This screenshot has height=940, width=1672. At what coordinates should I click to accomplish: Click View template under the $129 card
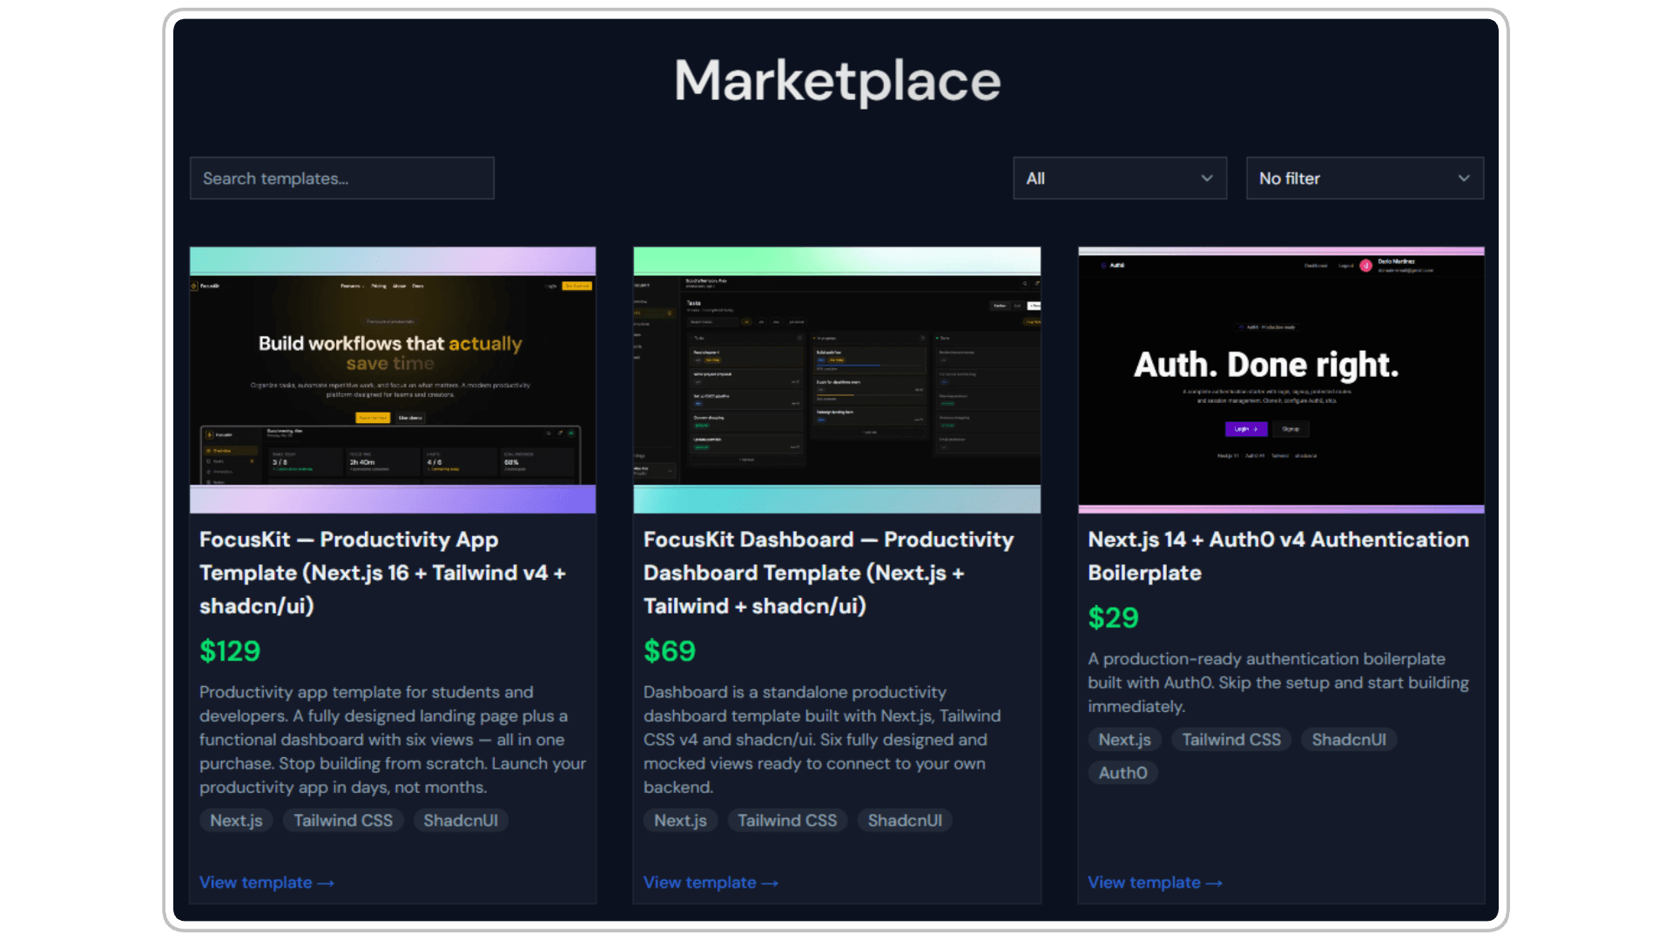coord(266,883)
